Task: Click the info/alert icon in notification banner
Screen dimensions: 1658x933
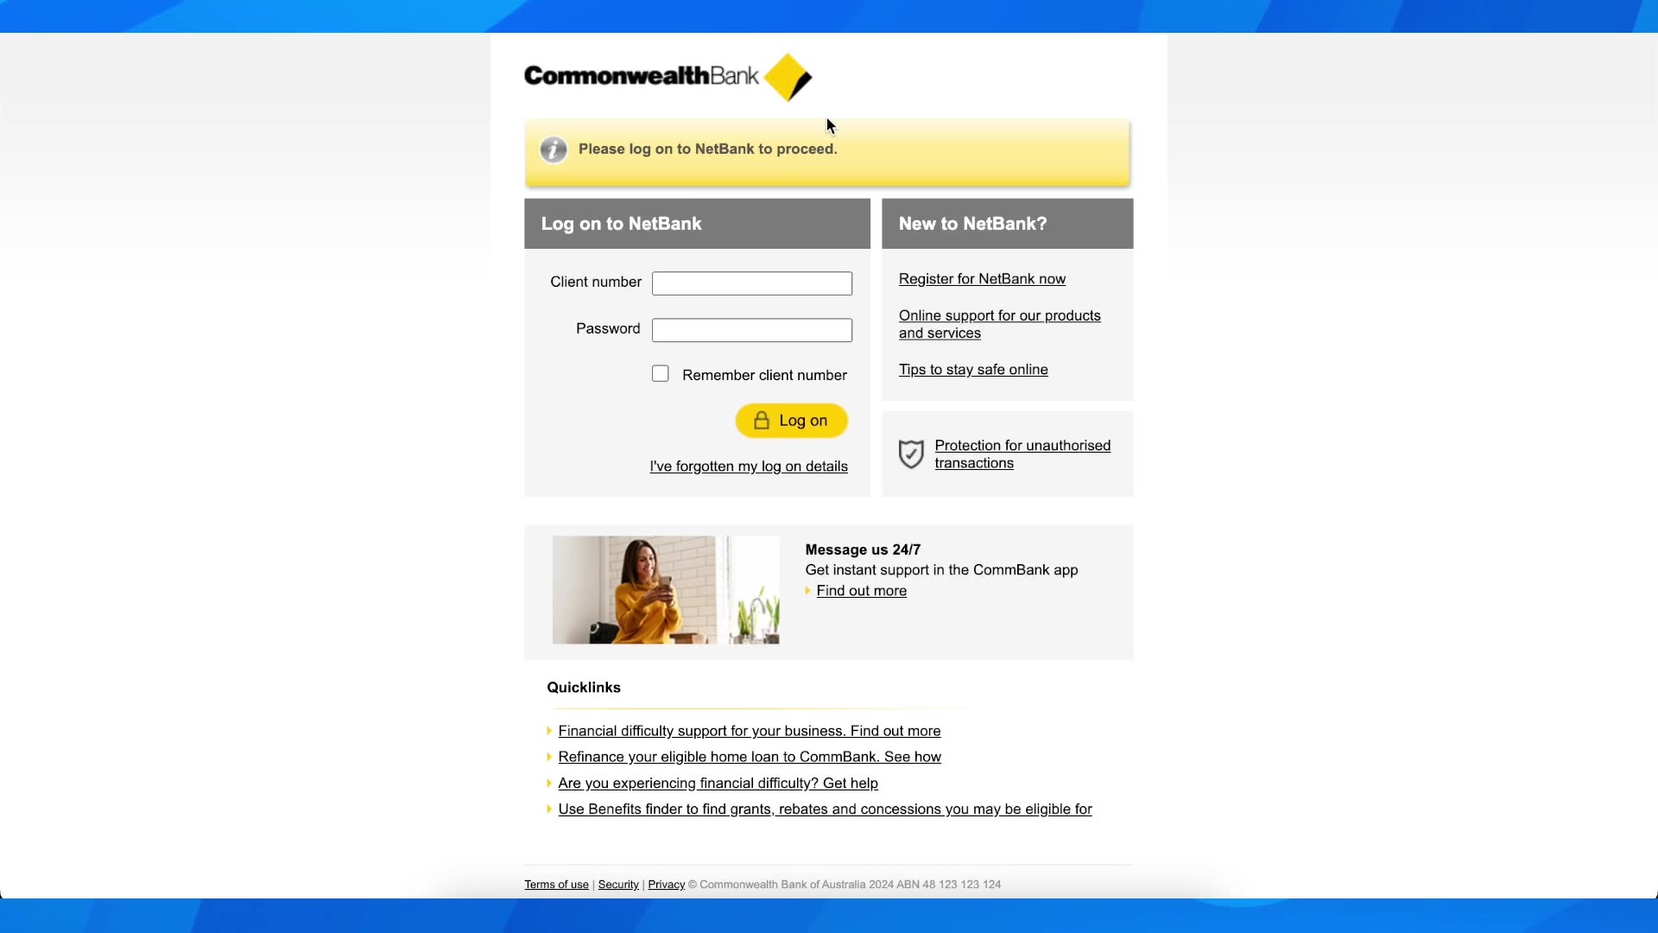Action: pos(553,149)
